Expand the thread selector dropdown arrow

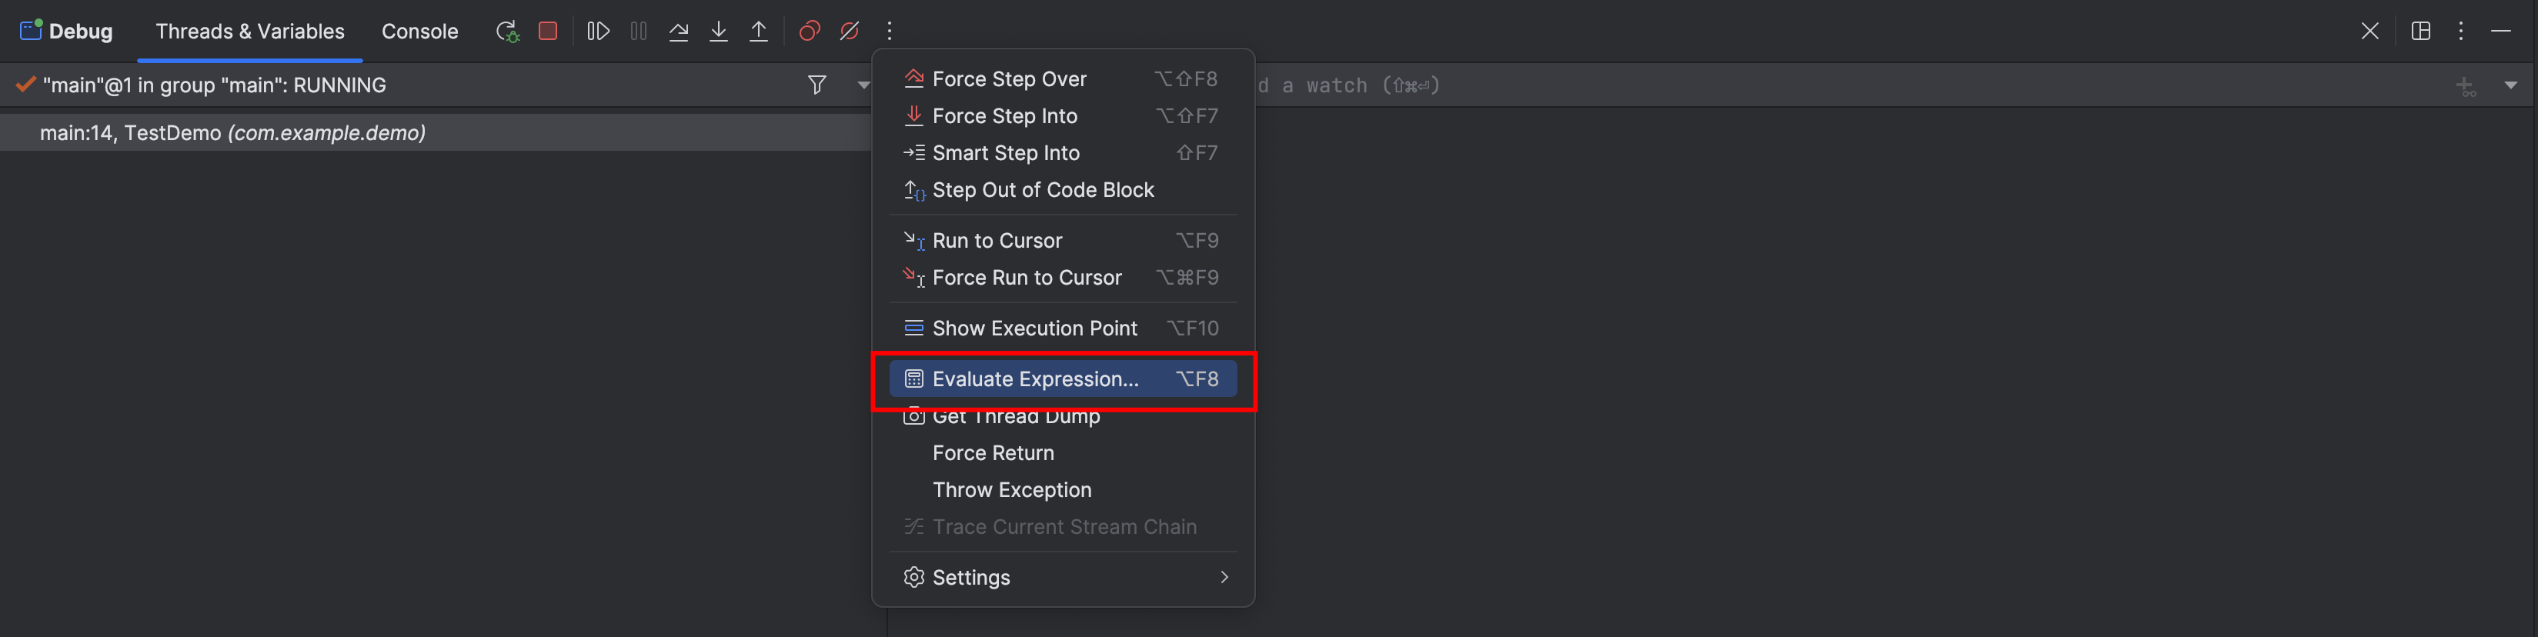(863, 85)
